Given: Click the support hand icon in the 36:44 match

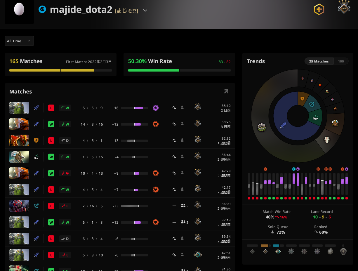Looking at the screenshot, I should point(36,157).
